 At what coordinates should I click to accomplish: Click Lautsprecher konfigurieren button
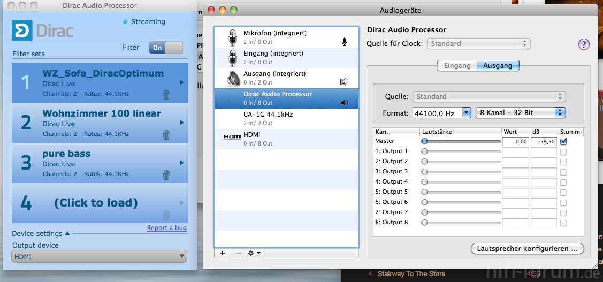527,248
